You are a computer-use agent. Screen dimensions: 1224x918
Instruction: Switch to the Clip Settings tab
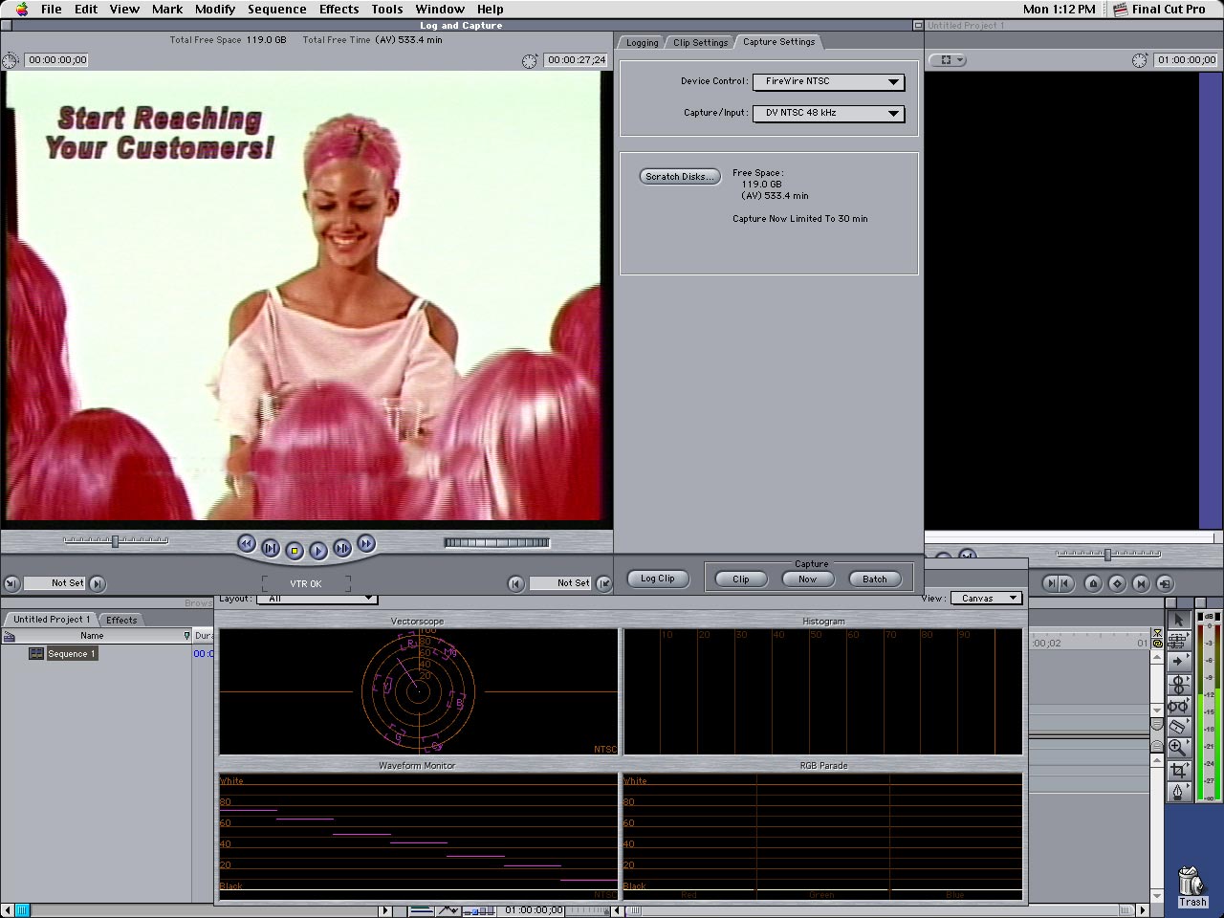tap(700, 42)
